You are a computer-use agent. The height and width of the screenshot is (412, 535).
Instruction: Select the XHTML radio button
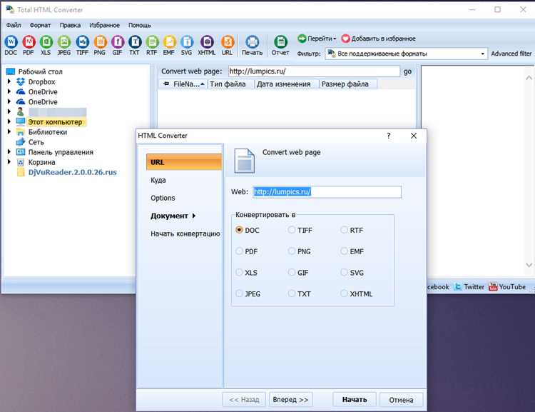[x=345, y=293]
